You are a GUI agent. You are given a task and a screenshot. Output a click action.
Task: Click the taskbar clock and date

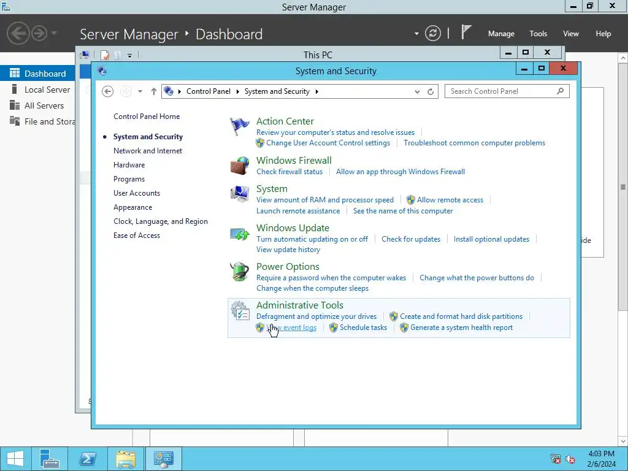click(x=601, y=459)
